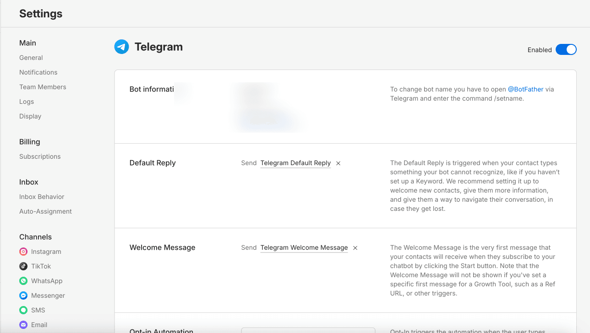
Task: Click the Billing section heading
Action: click(30, 142)
